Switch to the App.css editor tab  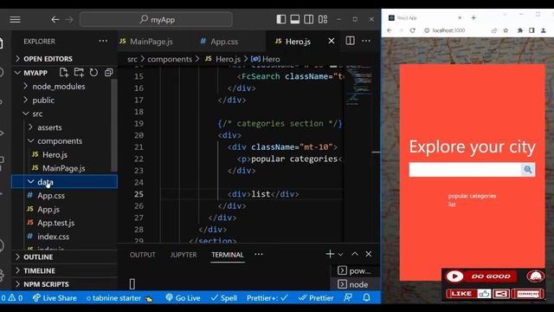224,42
